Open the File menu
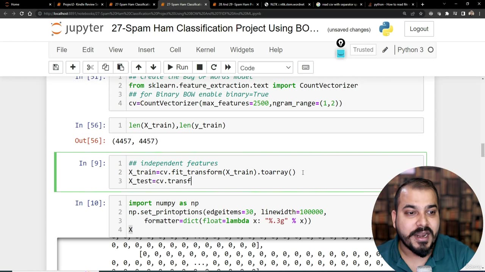Image resolution: width=485 pixels, height=272 pixels. [62, 49]
